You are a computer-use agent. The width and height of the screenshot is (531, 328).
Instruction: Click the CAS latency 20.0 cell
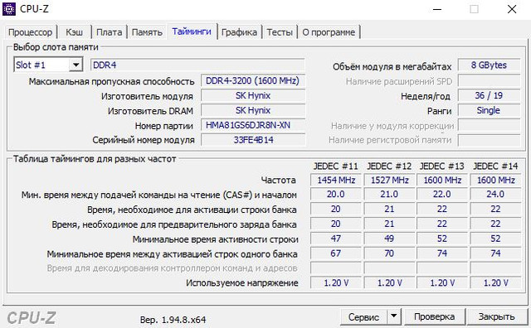336,195
